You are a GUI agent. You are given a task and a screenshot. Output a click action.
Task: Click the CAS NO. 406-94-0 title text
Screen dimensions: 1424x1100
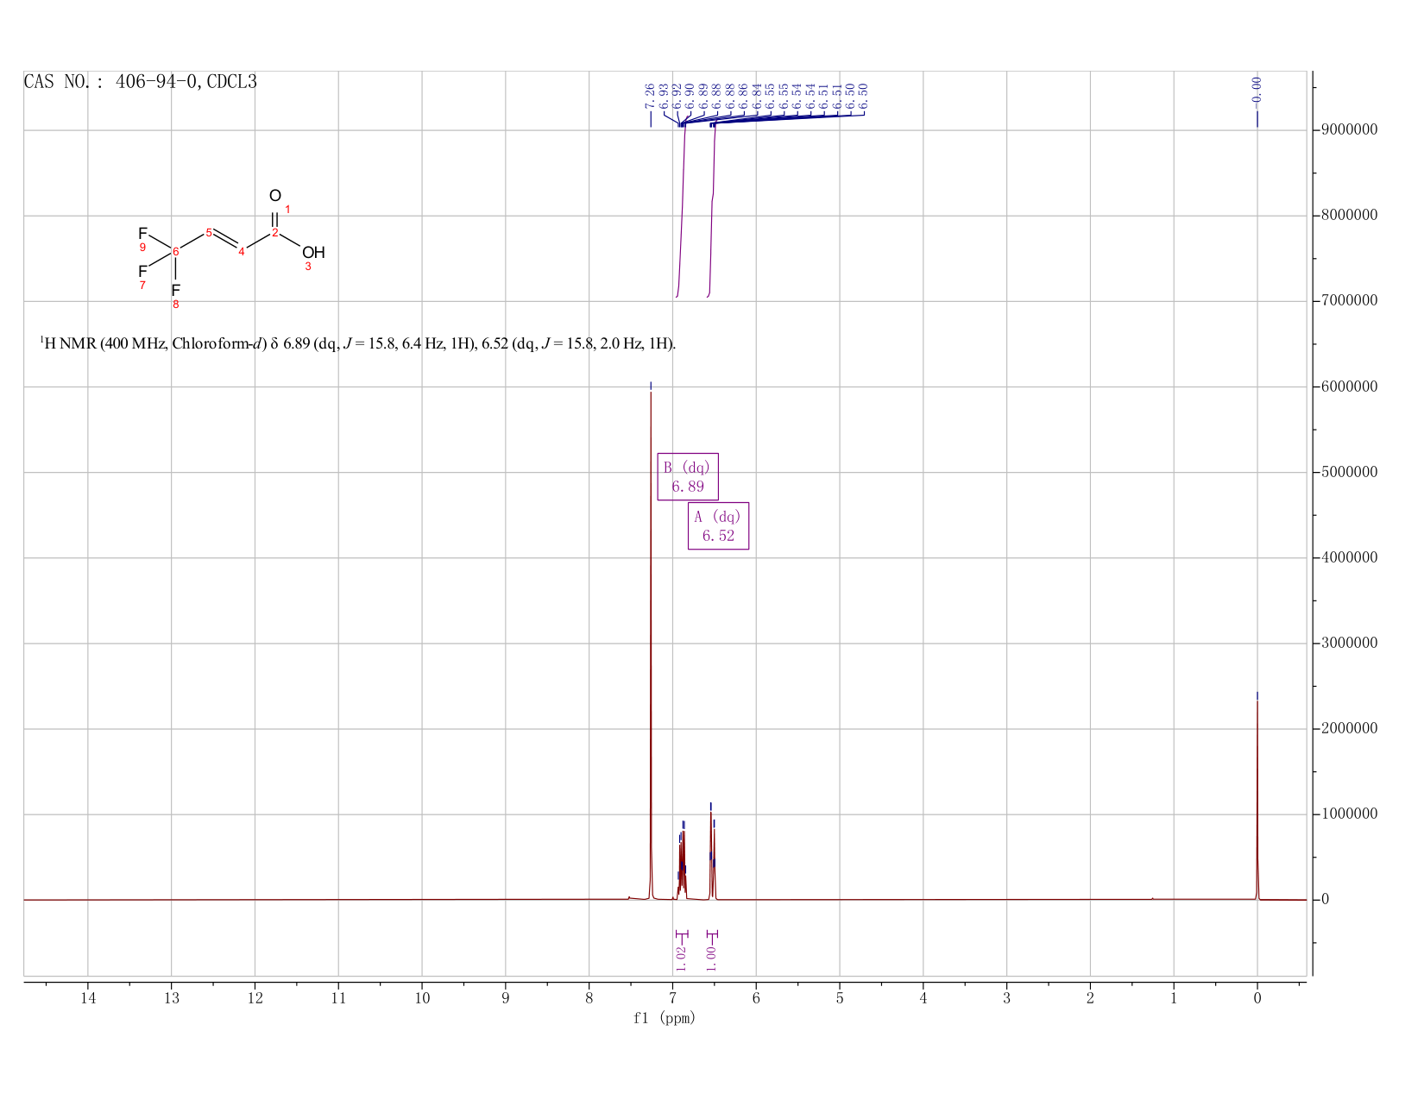[x=140, y=83]
